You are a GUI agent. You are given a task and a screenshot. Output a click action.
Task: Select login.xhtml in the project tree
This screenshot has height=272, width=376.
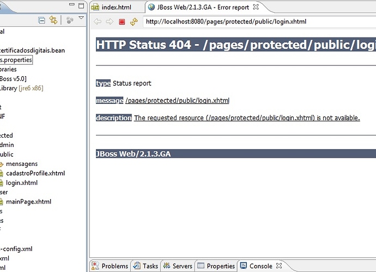tap(22, 183)
